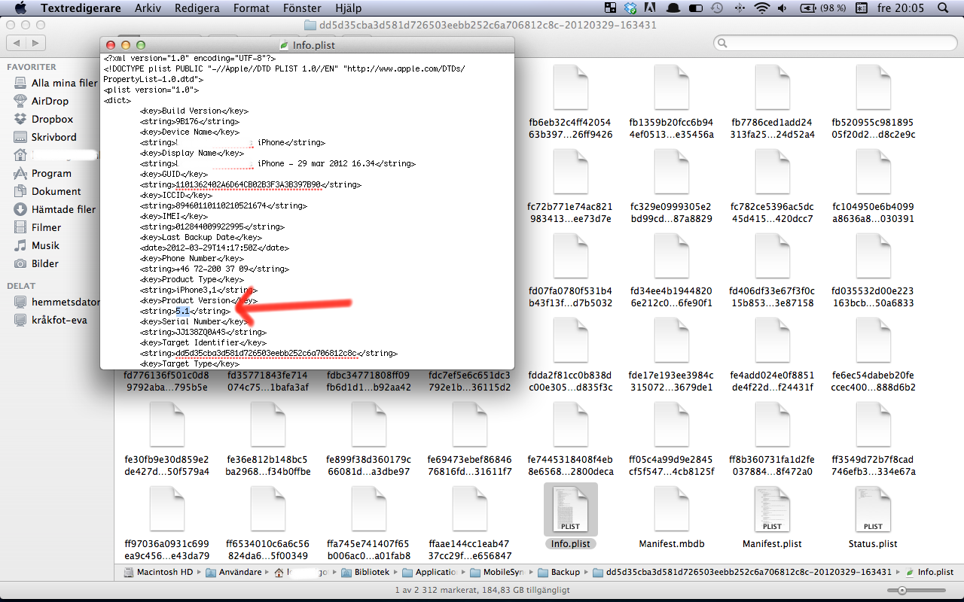Screen dimensions: 964x602
Task: Open the Wi-Fi status menu
Action: [762, 8]
